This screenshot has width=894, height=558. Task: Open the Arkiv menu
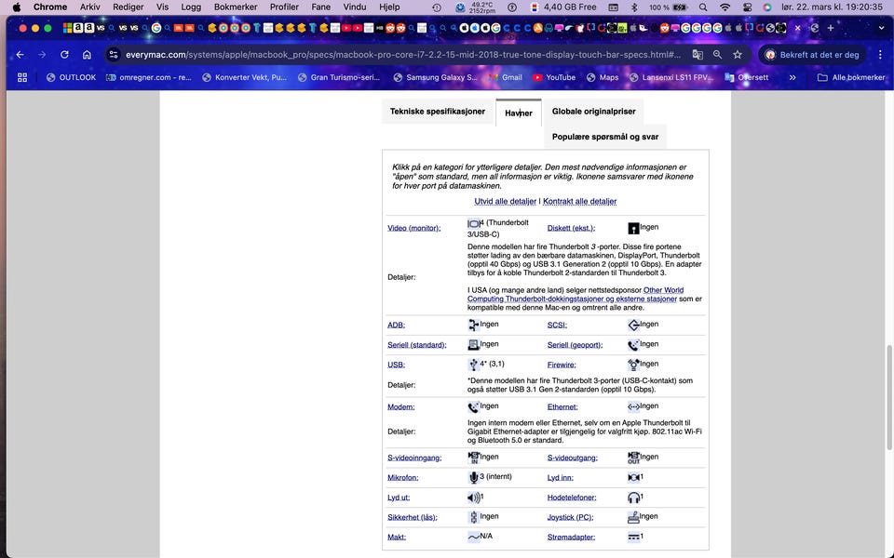pyautogui.click(x=90, y=7)
